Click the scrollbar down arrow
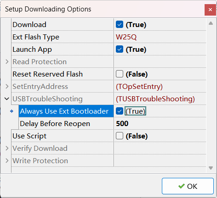 211,168
